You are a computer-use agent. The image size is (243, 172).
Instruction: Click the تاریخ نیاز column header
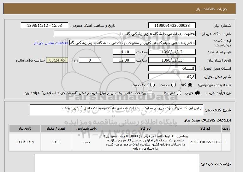[25, 129]
